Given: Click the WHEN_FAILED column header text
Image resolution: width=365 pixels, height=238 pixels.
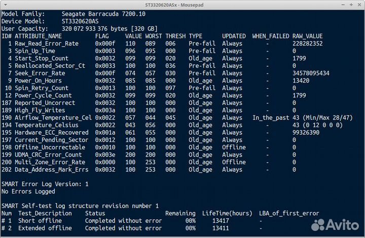Looking at the screenshot, I should tap(270, 36).
